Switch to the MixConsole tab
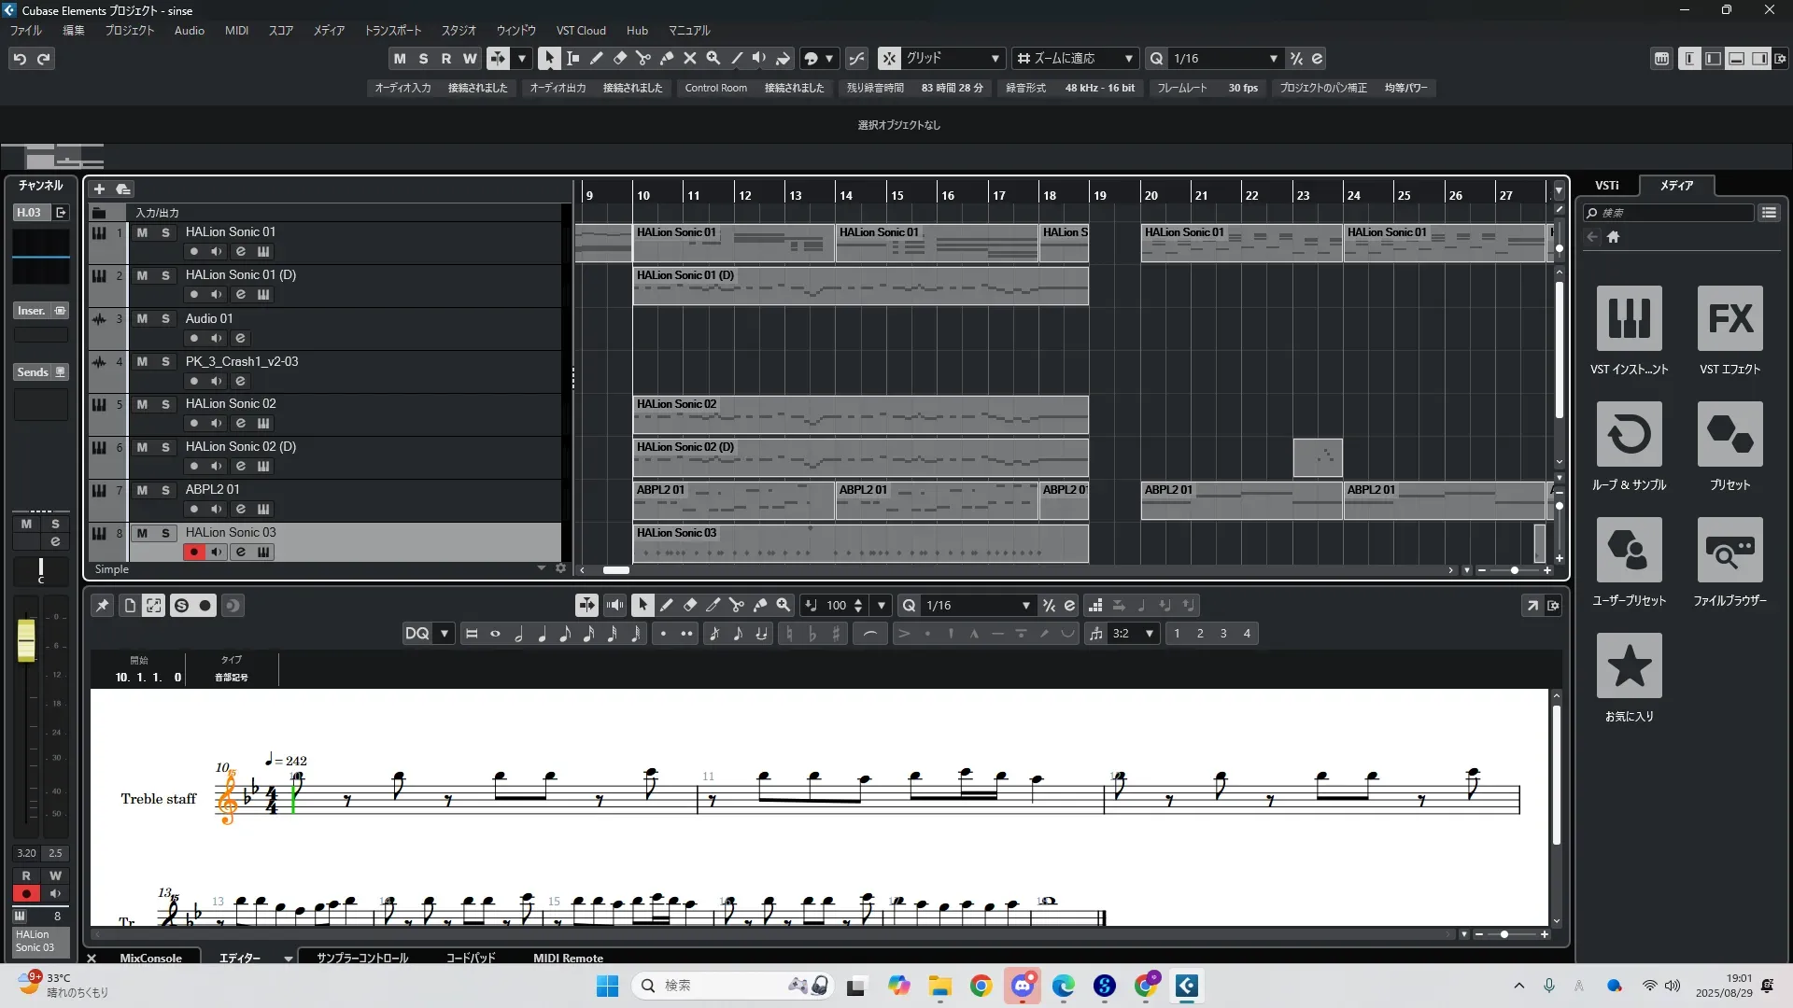The image size is (1793, 1008). pyautogui.click(x=150, y=958)
